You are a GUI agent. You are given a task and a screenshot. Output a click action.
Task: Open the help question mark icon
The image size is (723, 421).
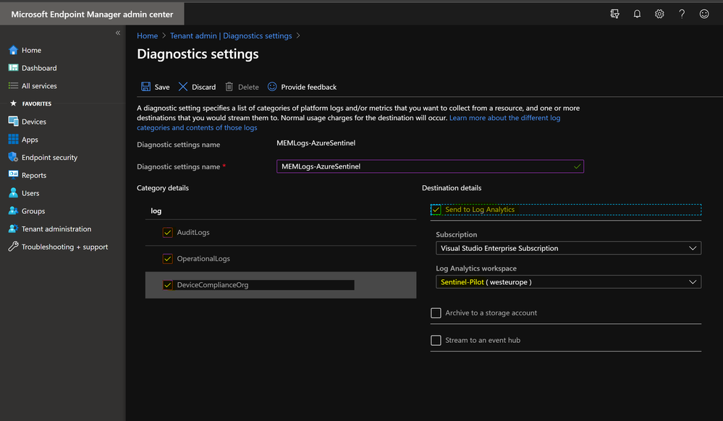682,14
